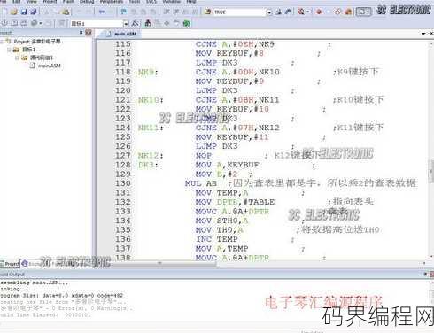Click 'MOV STH0,A' on line 134
434x333 pixels.
coord(221,221)
